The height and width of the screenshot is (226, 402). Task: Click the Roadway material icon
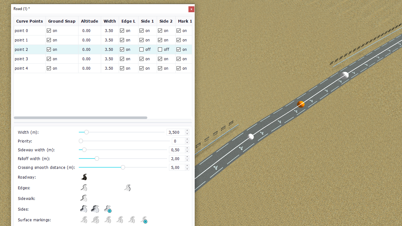84,177
